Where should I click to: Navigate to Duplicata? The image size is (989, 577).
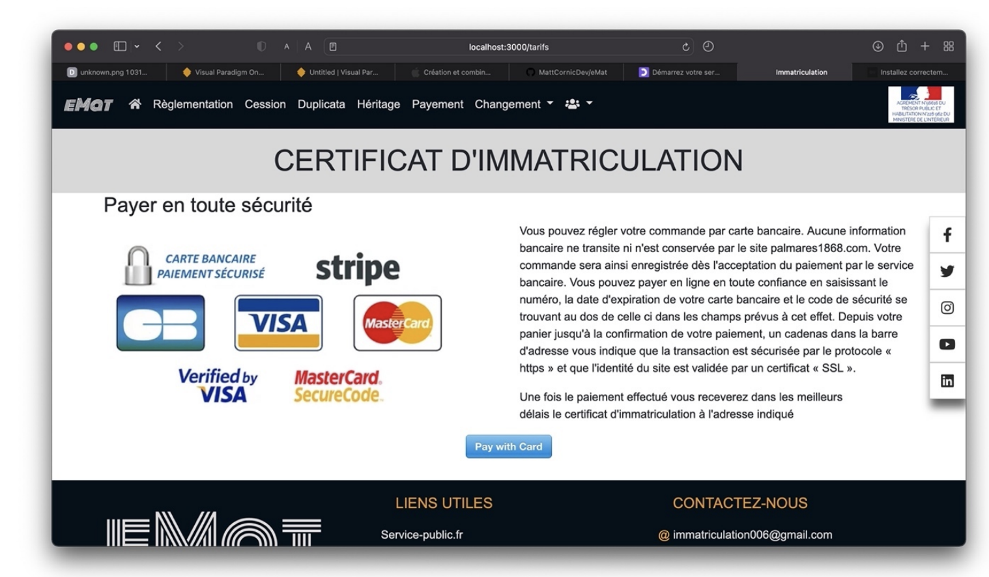point(321,104)
